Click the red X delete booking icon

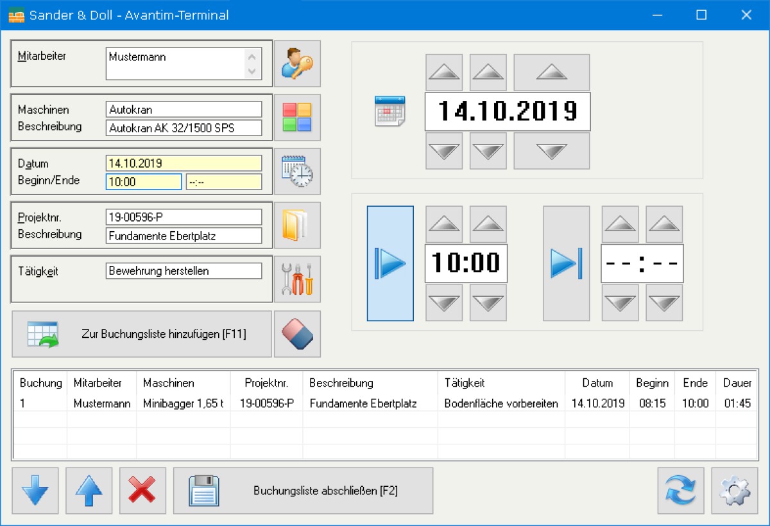[x=142, y=491]
